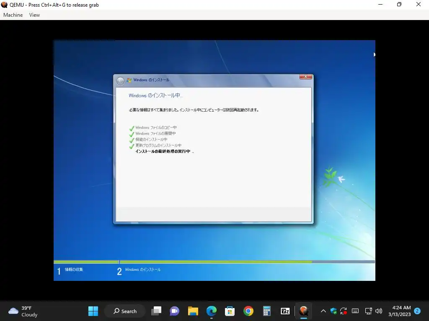Click step 2 'Windows のインストール' label
The image size is (429, 321).
point(143,270)
